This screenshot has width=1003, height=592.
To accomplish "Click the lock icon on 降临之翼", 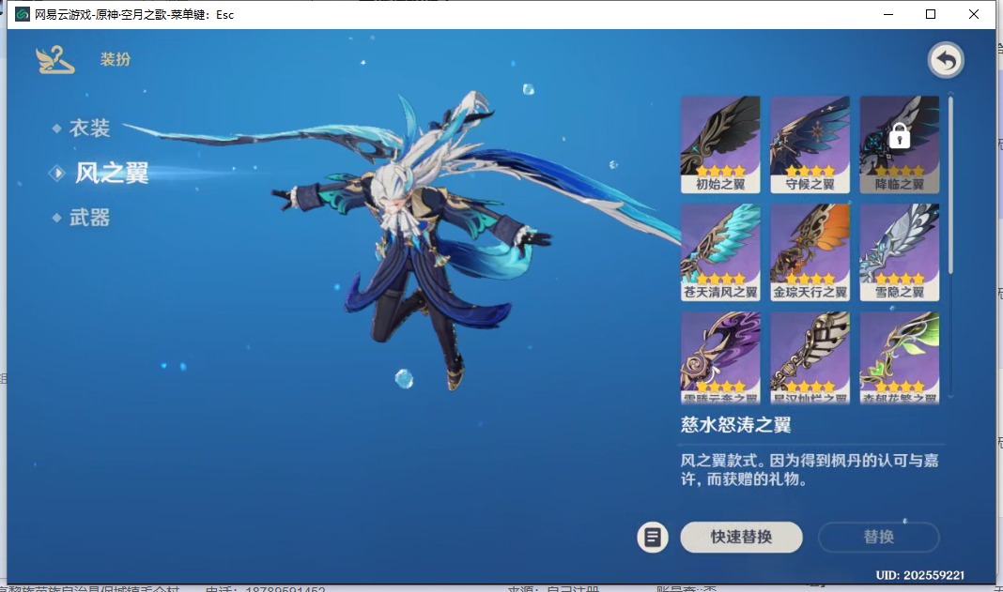I will pos(899,137).
